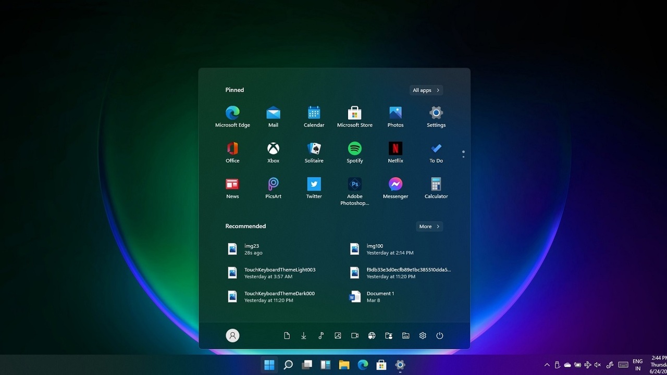Open the user account profile icon
Viewport: 667px width, 375px height.
tap(232, 336)
